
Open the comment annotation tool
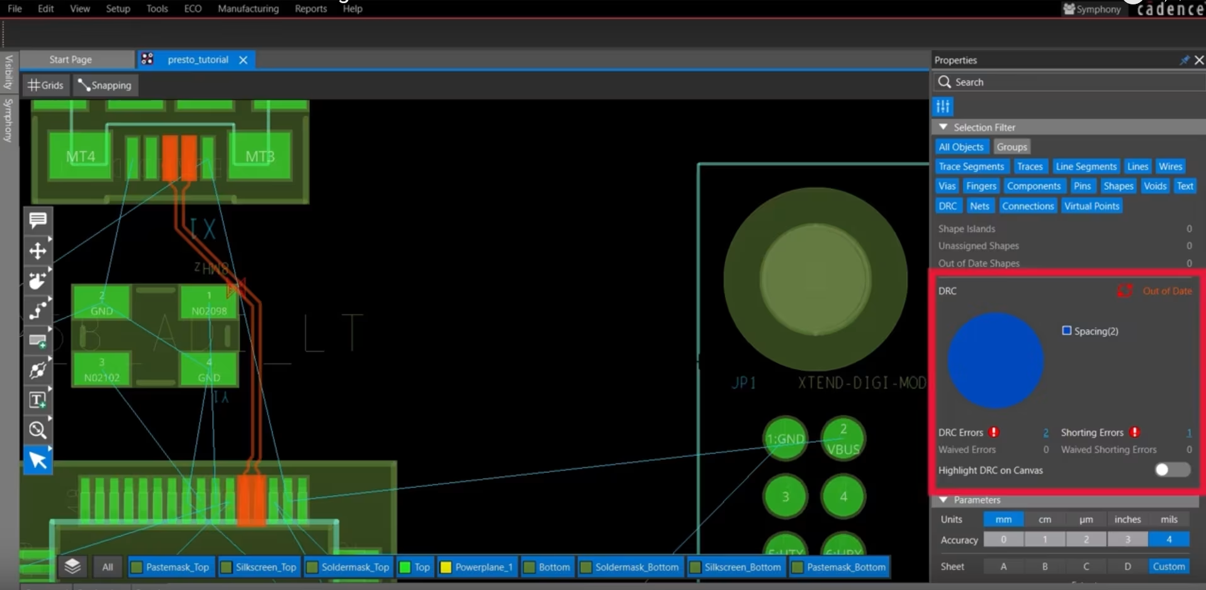coord(38,221)
